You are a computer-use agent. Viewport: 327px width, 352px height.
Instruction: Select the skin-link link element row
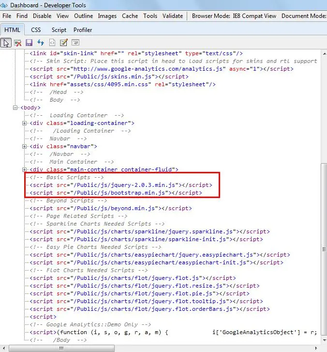136,53
